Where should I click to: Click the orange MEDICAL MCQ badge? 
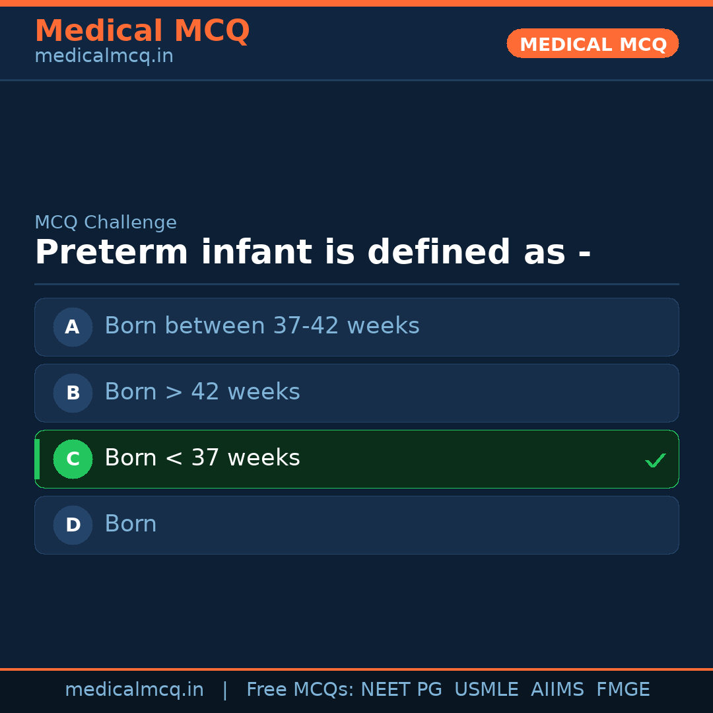[x=593, y=44]
